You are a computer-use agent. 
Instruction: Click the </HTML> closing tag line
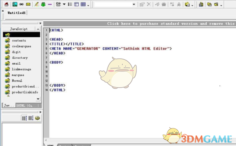pos(57,90)
